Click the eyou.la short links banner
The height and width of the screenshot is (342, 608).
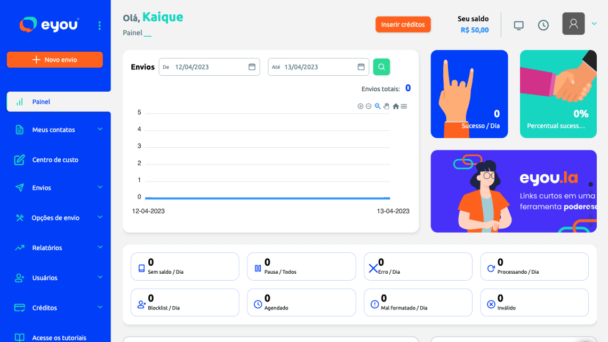pyautogui.click(x=513, y=191)
